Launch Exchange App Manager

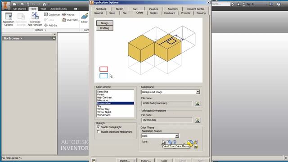(x=35, y=19)
